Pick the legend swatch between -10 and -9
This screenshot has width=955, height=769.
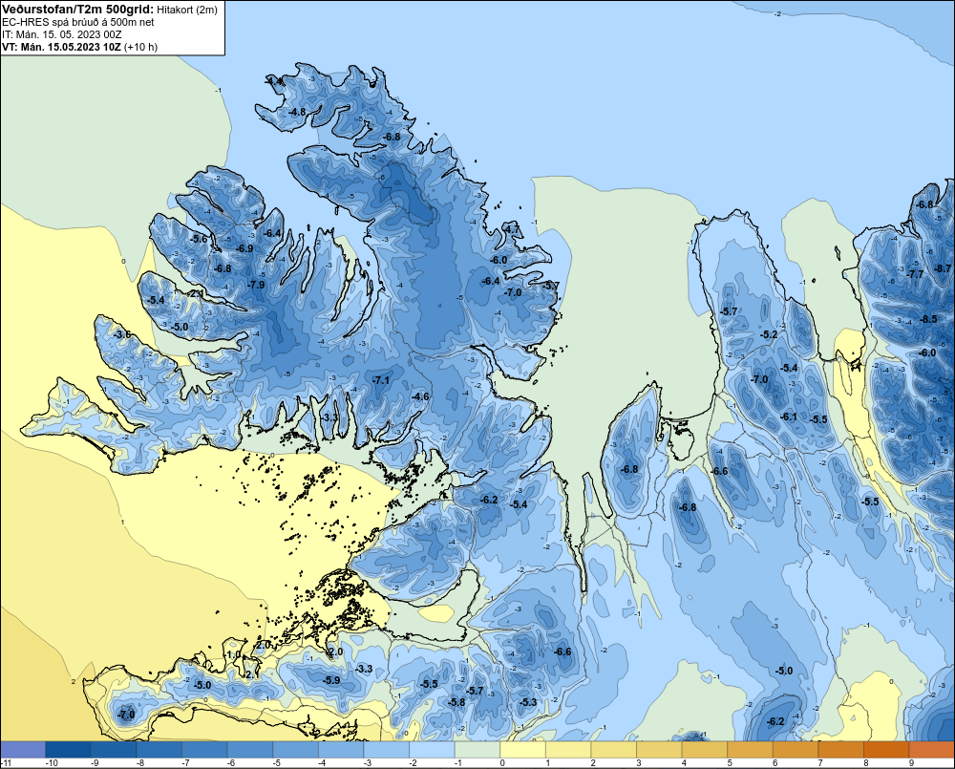click(68, 749)
